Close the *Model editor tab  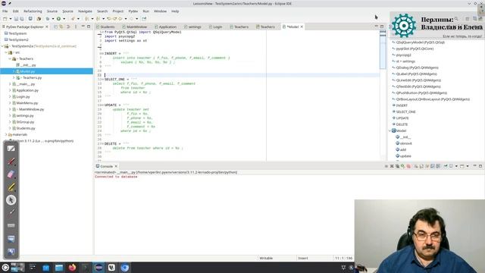(302, 27)
